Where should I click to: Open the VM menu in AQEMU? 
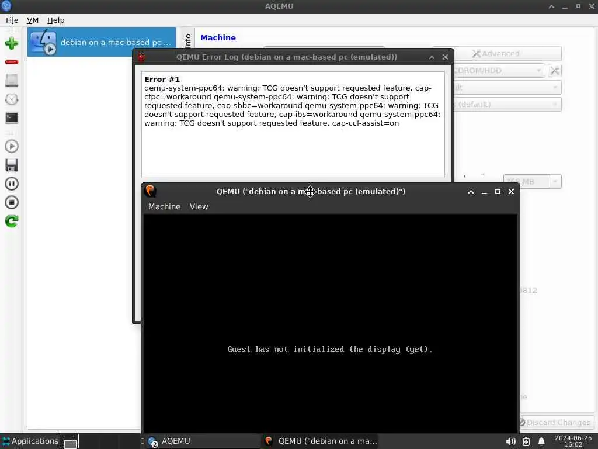click(x=33, y=20)
